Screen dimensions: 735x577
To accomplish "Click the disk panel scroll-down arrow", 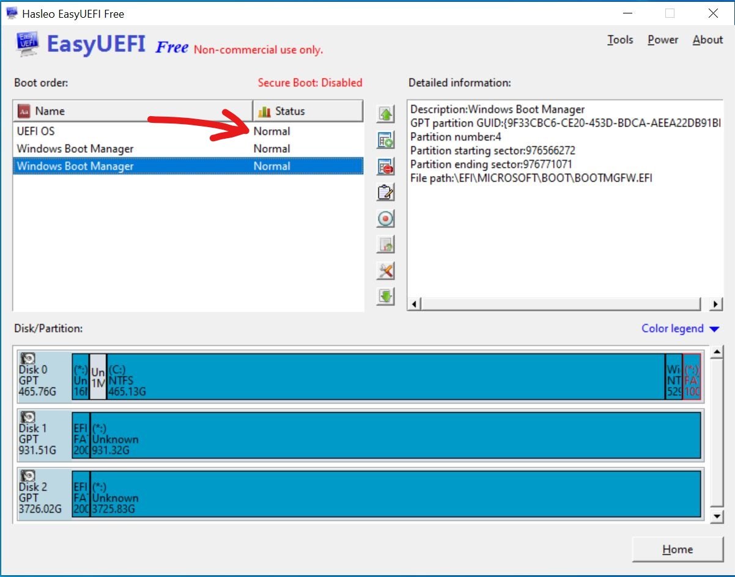I will point(717,517).
